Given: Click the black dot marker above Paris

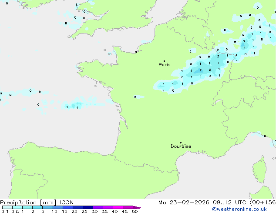Looking at the screenshot, I should point(164,61).
